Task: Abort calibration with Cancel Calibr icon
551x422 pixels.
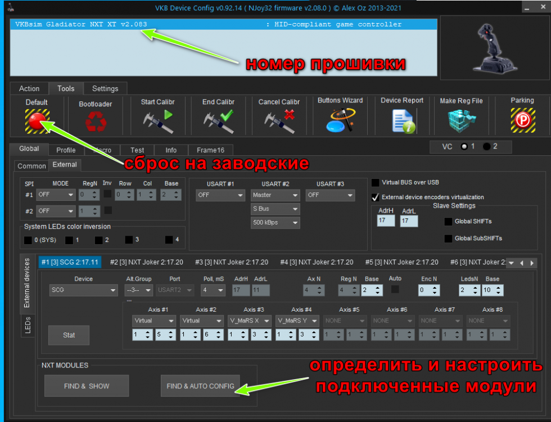Action: 279,122
